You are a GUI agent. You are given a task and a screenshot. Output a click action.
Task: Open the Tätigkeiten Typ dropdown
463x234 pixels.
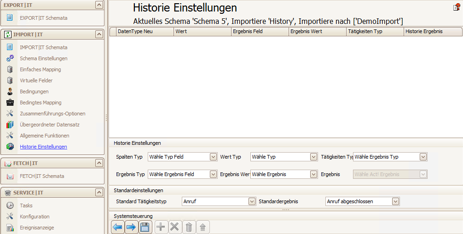423,157
